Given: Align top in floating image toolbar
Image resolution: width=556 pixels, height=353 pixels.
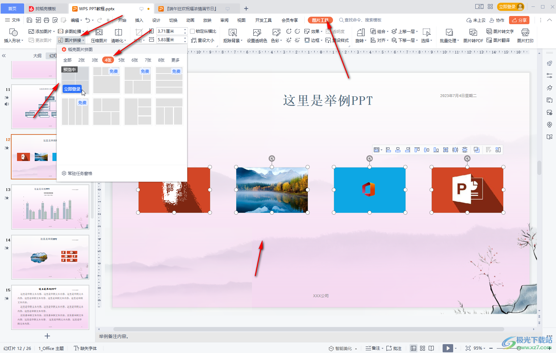Looking at the screenshot, I should (x=417, y=150).
